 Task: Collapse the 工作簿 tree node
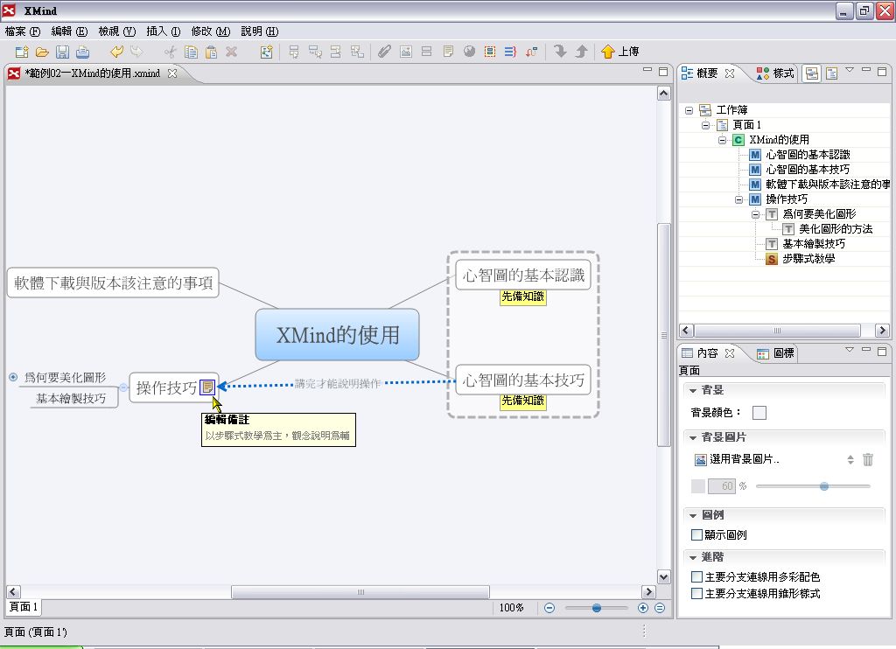pyautogui.click(x=689, y=110)
